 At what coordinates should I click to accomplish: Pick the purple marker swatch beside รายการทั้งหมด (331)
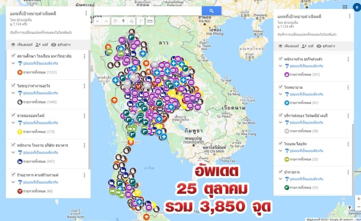287,74
